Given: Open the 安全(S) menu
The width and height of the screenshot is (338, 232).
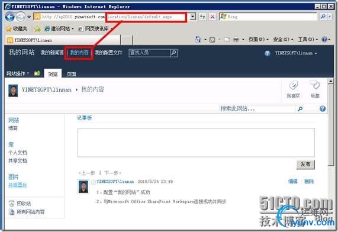Looking at the screenshot, I should 283,40.
